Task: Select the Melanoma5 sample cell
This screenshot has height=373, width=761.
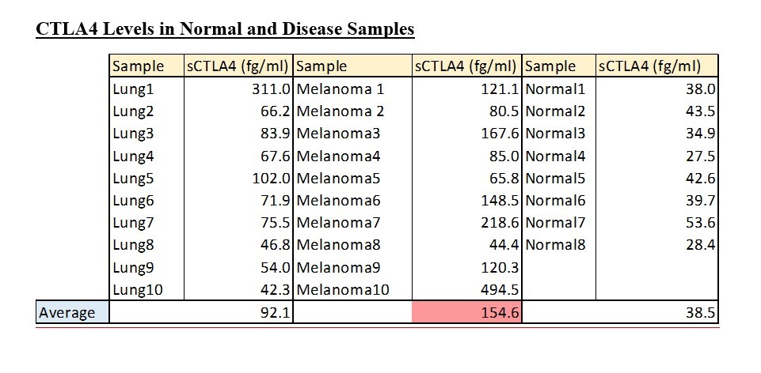Action: 352,179
